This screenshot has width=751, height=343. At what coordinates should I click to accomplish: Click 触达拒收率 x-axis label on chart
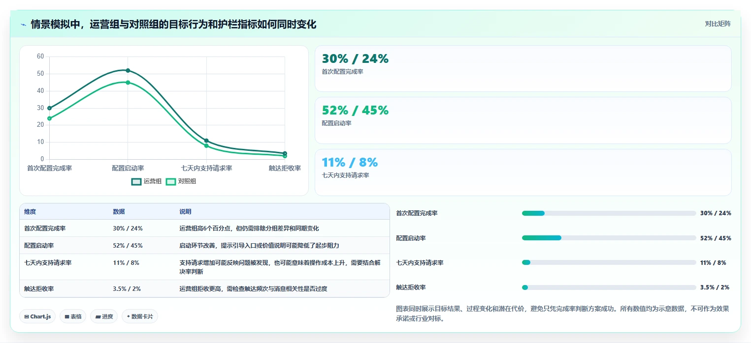tap(285, 168)
